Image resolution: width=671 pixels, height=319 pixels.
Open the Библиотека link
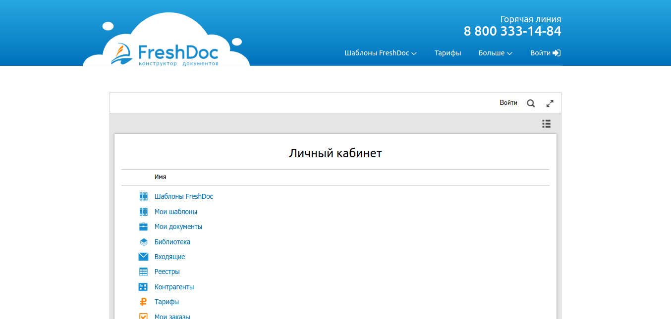(172, 242)
